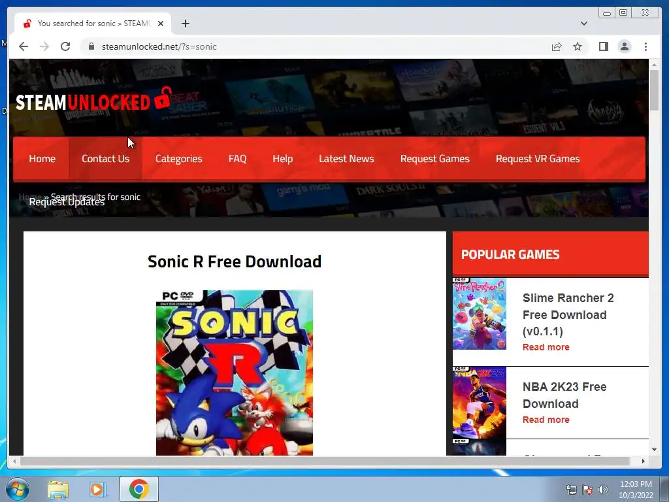Expand the tab search chevron
669x502 pixels.
tap(584, 24)
